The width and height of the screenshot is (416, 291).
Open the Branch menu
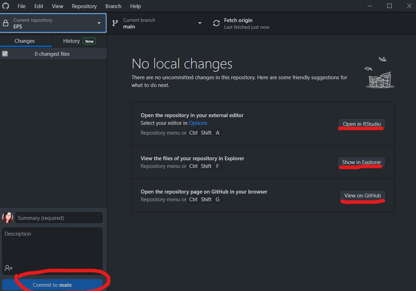(x=113, y=6)
